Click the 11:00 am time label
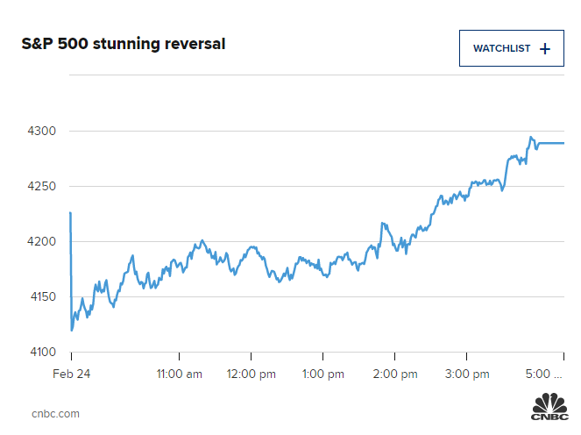 [x=179, y=374]
